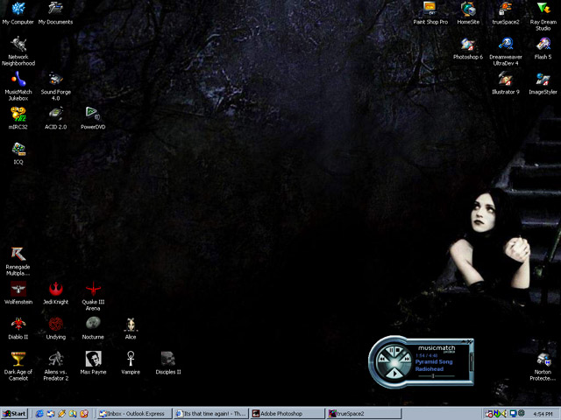The width and height of the screenshot is (561, 420).
Task: Select the Network Neighborhood icon
Action: coord(18,51)
